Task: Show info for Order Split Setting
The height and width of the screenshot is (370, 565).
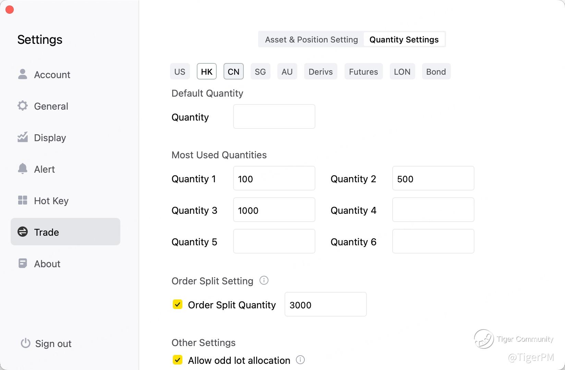Action: coord(264,281)
